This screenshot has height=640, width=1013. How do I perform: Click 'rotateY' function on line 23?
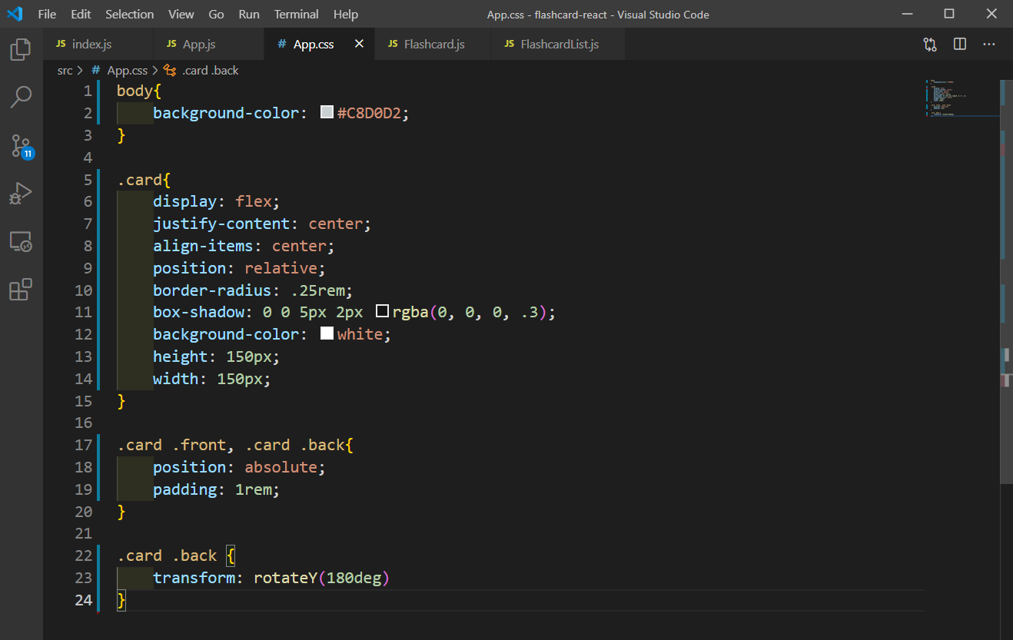pos(285,578)
